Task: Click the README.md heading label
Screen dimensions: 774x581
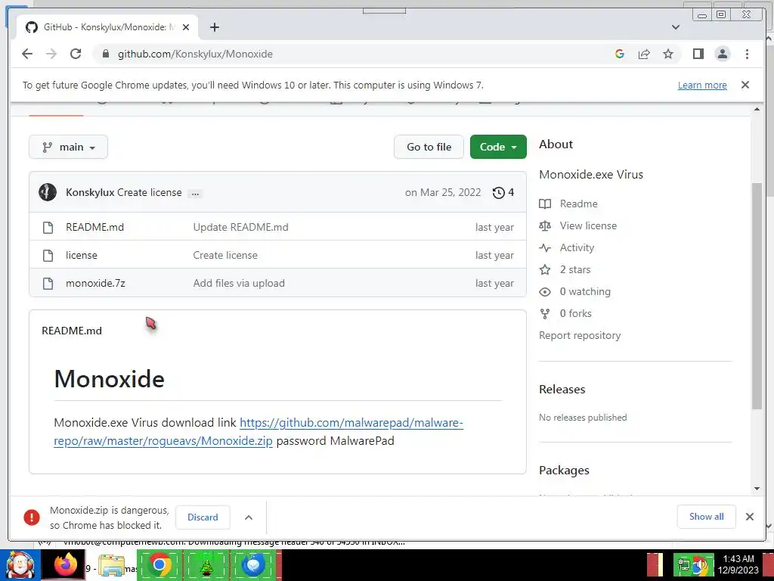Action: pos(72,331)
